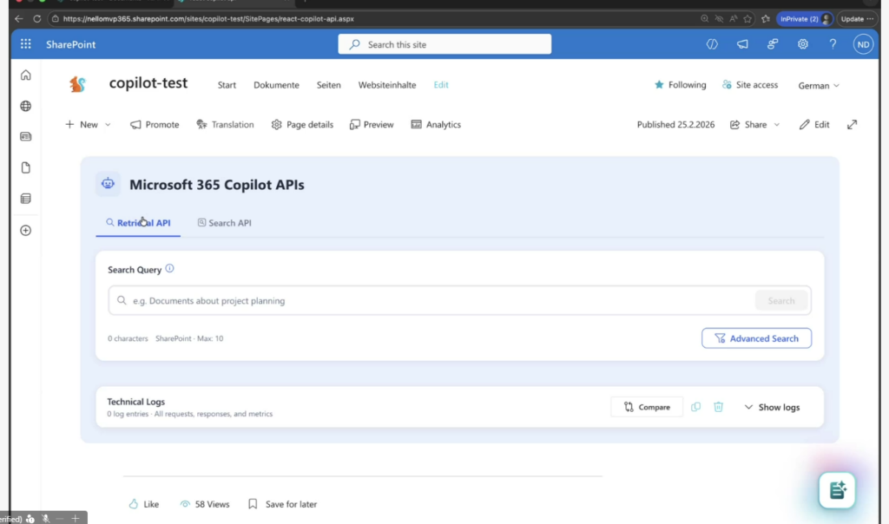Expand the German language dropdown
889x524 pixels.
point(819,86)
